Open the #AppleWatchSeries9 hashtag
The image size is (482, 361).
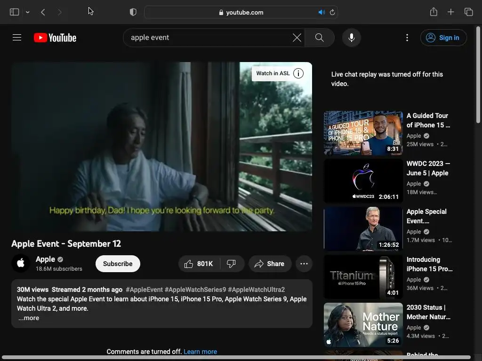tap(195, 290)
